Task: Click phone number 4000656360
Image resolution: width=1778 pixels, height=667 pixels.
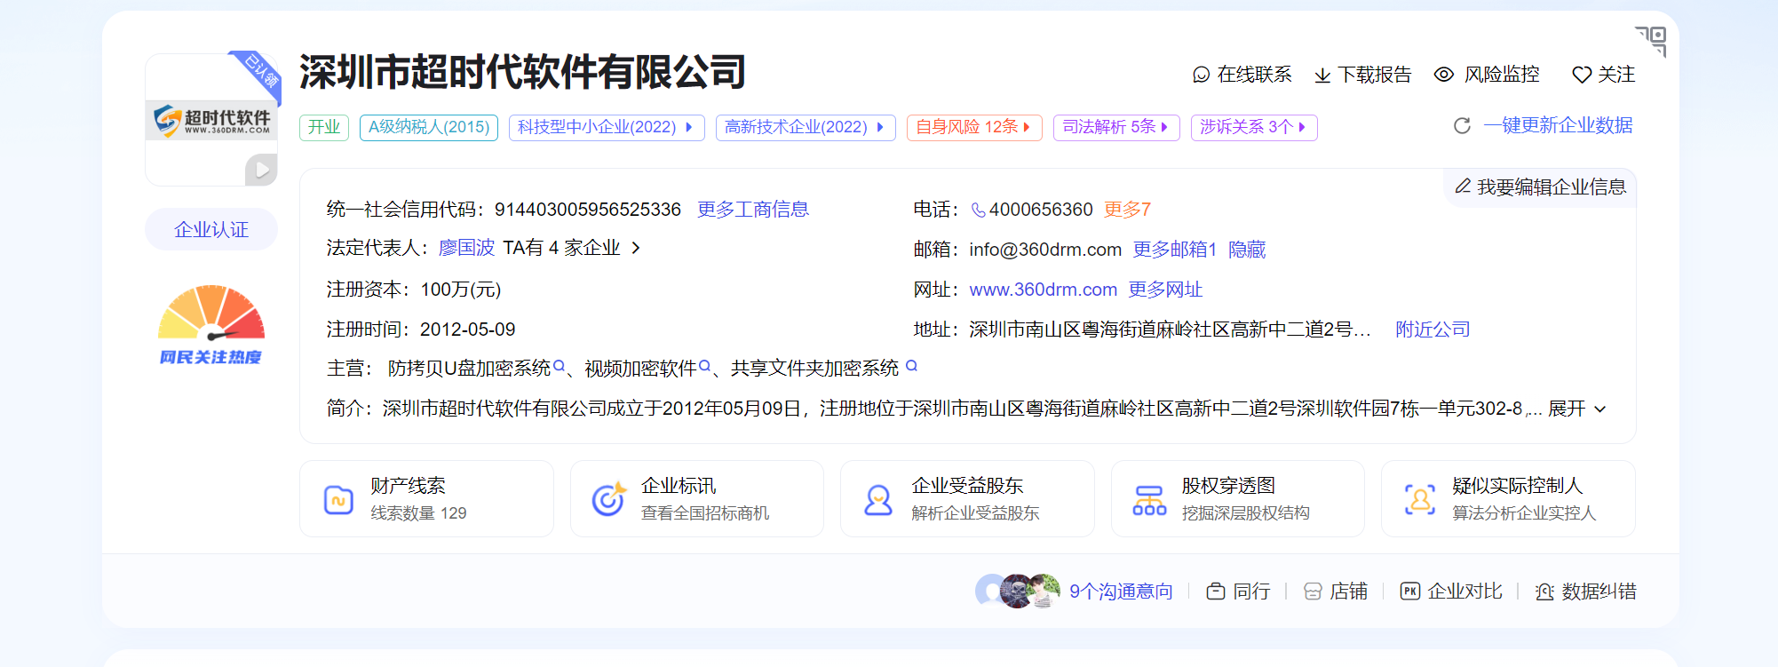Action: tap(1041, 210)
